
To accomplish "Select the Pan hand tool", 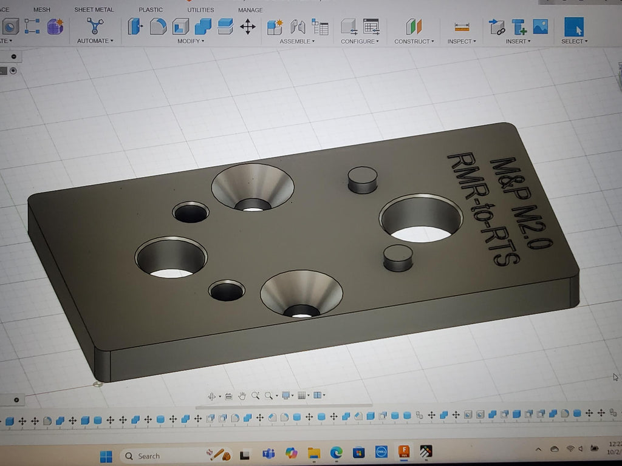I will (x=242, y=396).
